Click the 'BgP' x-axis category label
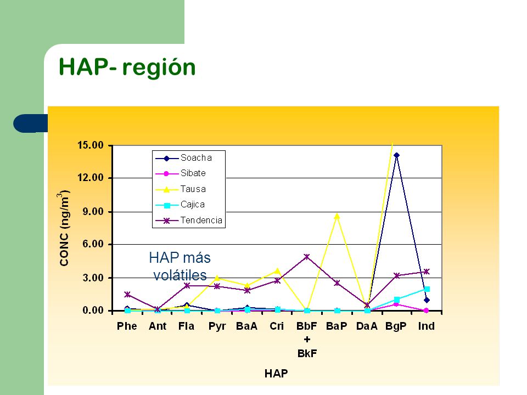The image size is (527, 395). [x=396, y=326]
